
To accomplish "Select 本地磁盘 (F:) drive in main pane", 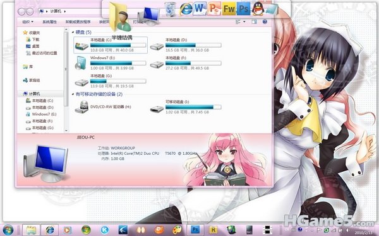I will (x=185, y=63).
